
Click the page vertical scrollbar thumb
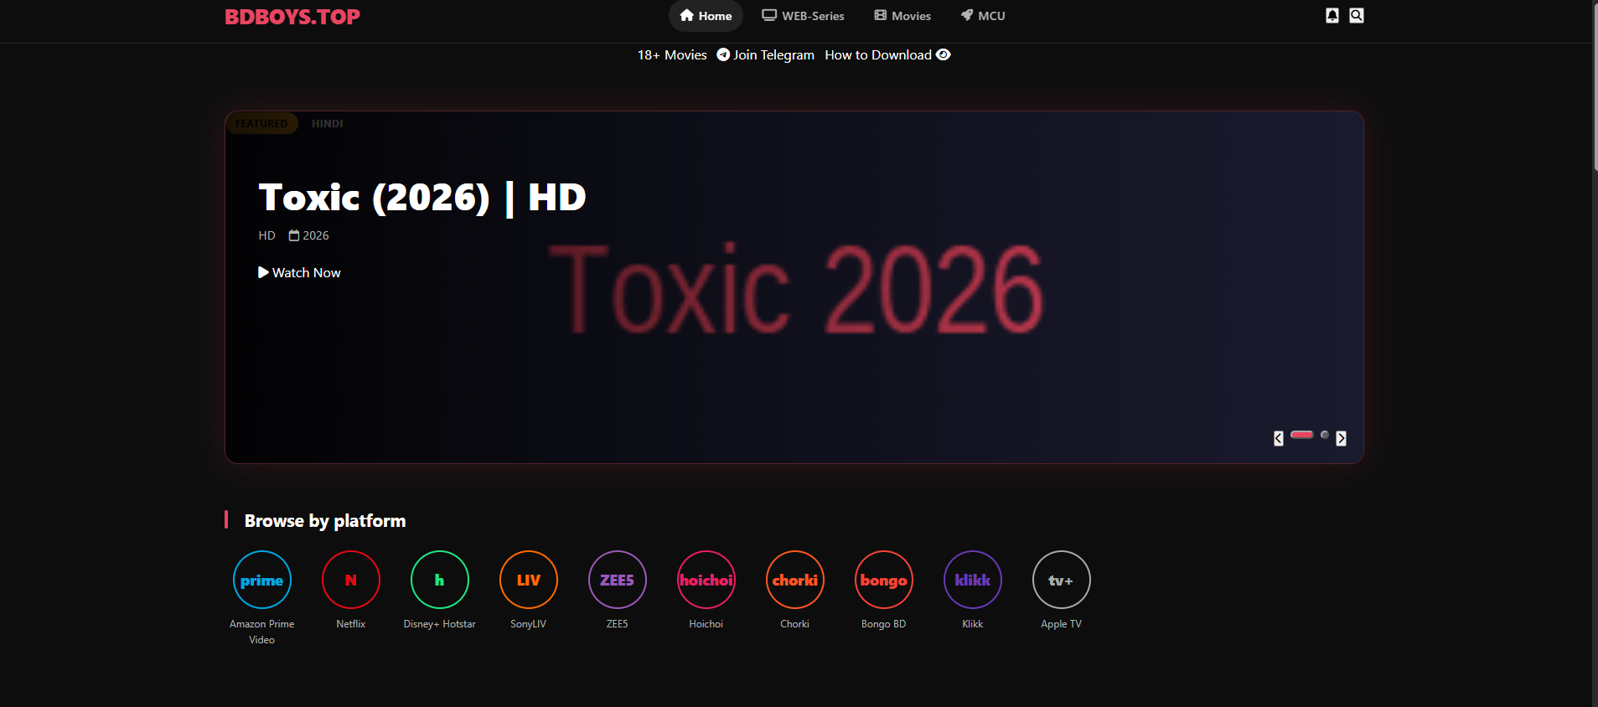1595,85
